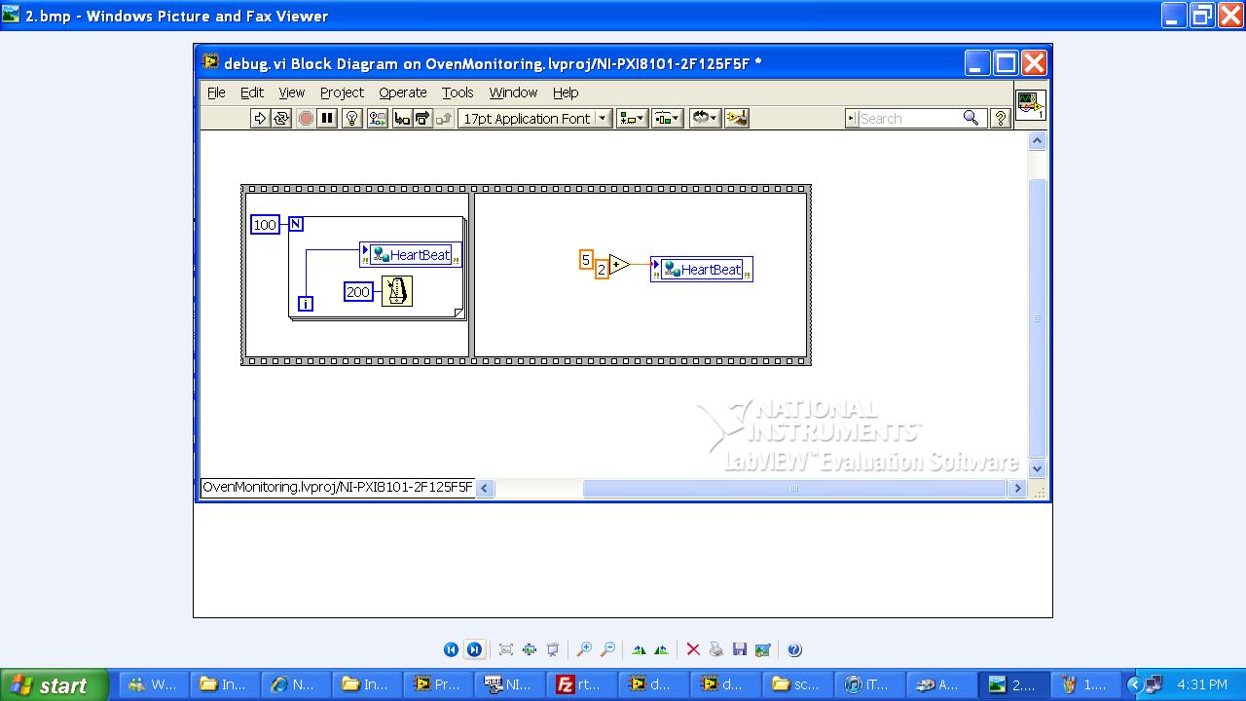Image resolution: width=1246 pixels, height=701 pixels.
Task: Select HeartBeat variable inside the For Loop
Action: [410, 255]
